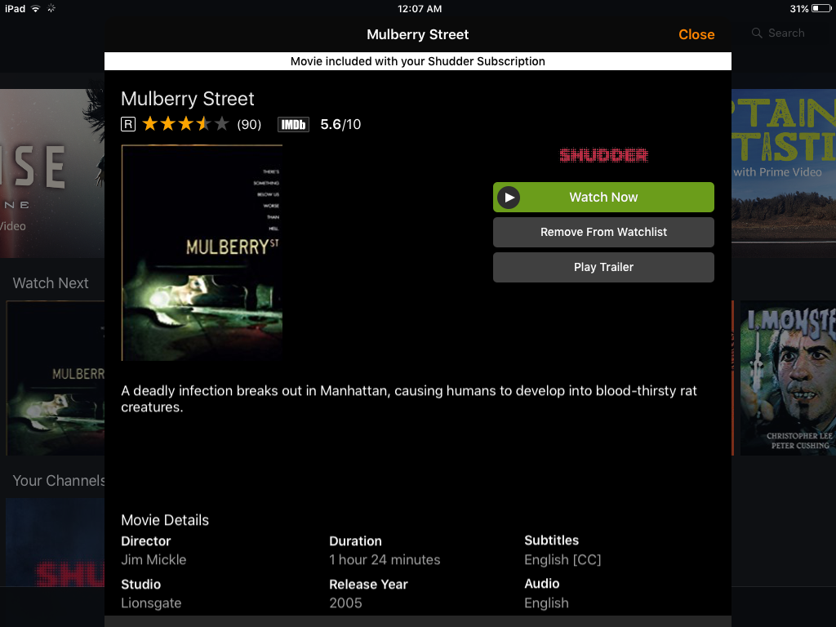Click Remove From Watchlist button

tap(603, 232)
